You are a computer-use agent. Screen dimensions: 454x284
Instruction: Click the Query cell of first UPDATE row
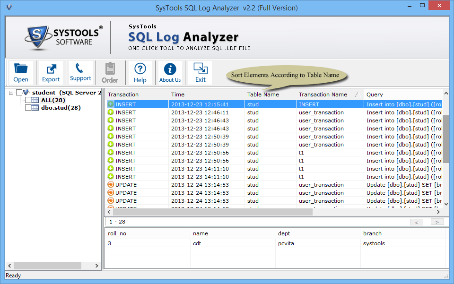pyautogui.click(x=403, y=184)
